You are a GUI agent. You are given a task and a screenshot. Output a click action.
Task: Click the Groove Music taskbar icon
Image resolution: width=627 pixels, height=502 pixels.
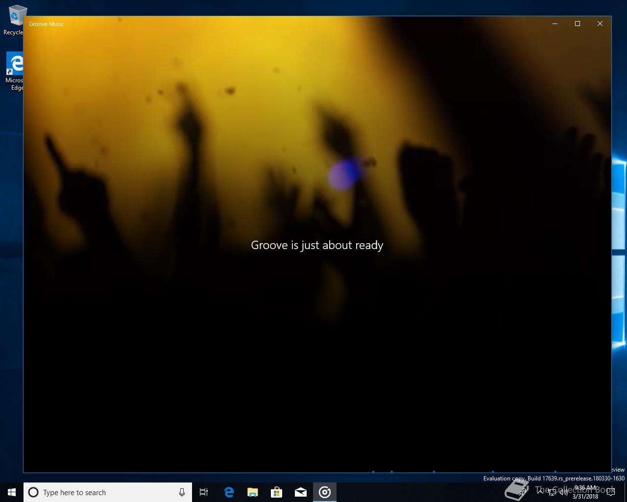pos(325,492)
